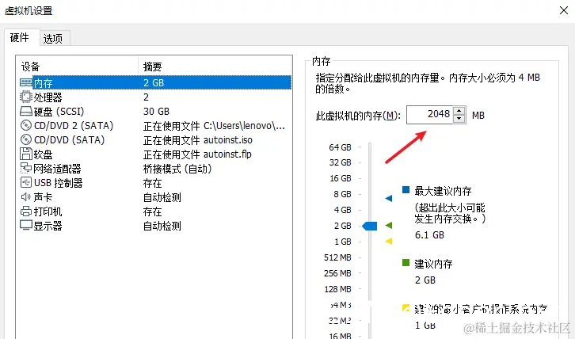575x339 pixels.
Task: Click the yellow minimum guest OS memory marker
Action: [389, 241]
